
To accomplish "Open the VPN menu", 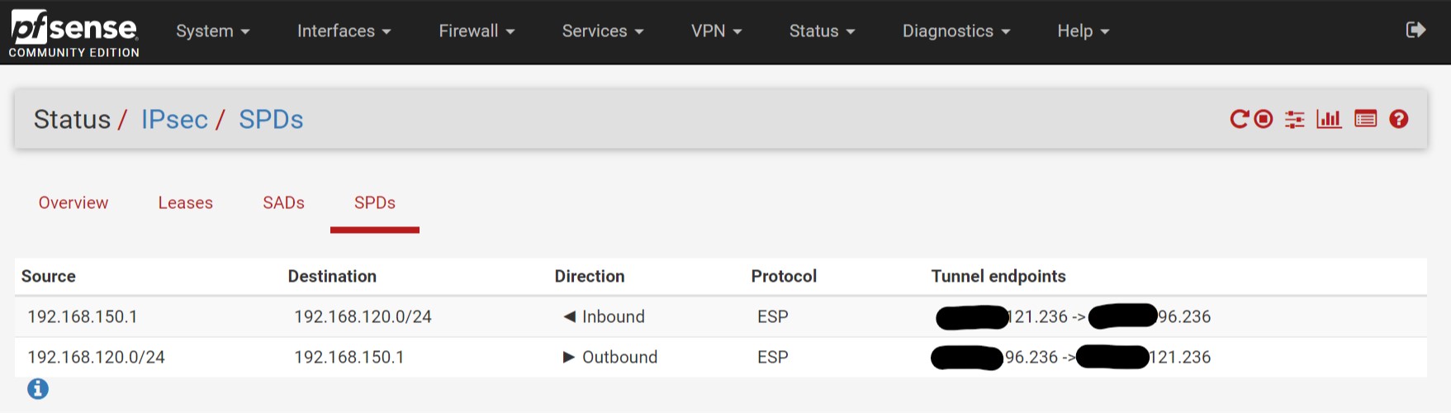I will (x=716, y=31).
